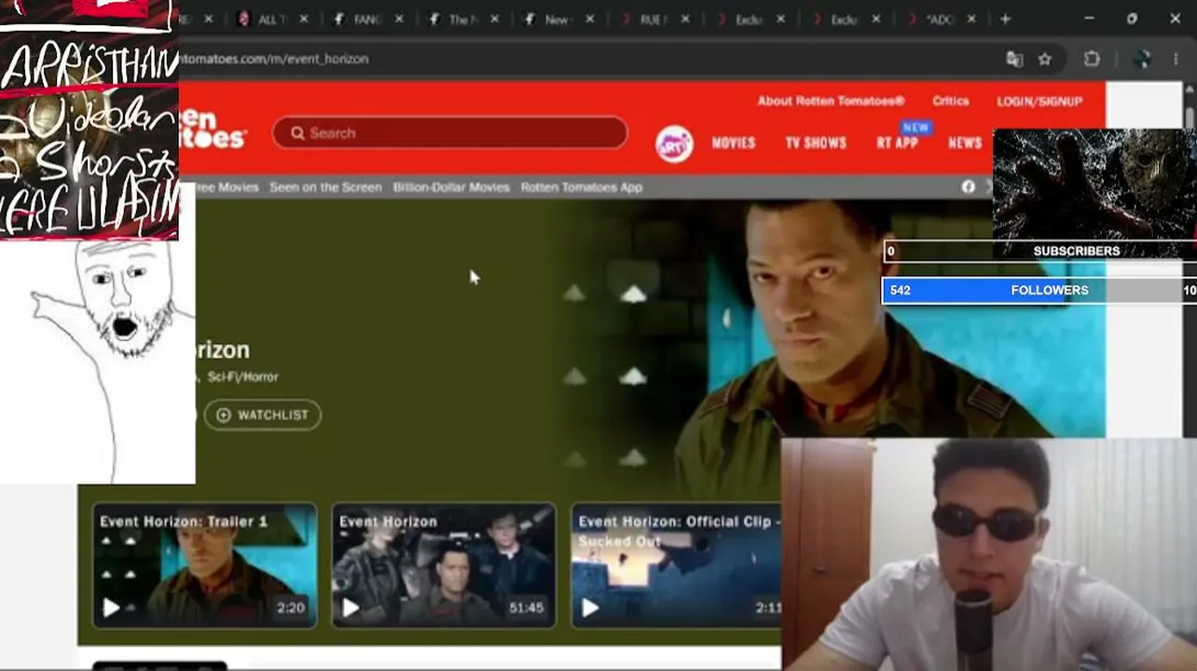The height and width of the screenshot is (671, 1197).
Task: Open a new browser tab with plus button
Action: pyautogui.click(x=1005, y=19)
